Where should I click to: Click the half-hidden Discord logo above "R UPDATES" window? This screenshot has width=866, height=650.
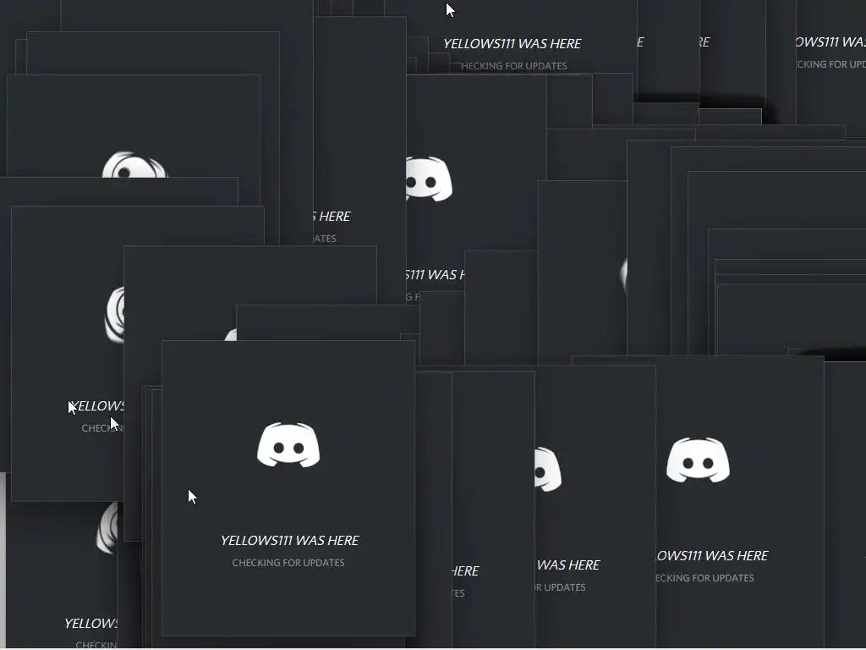[x=548, y=469]
